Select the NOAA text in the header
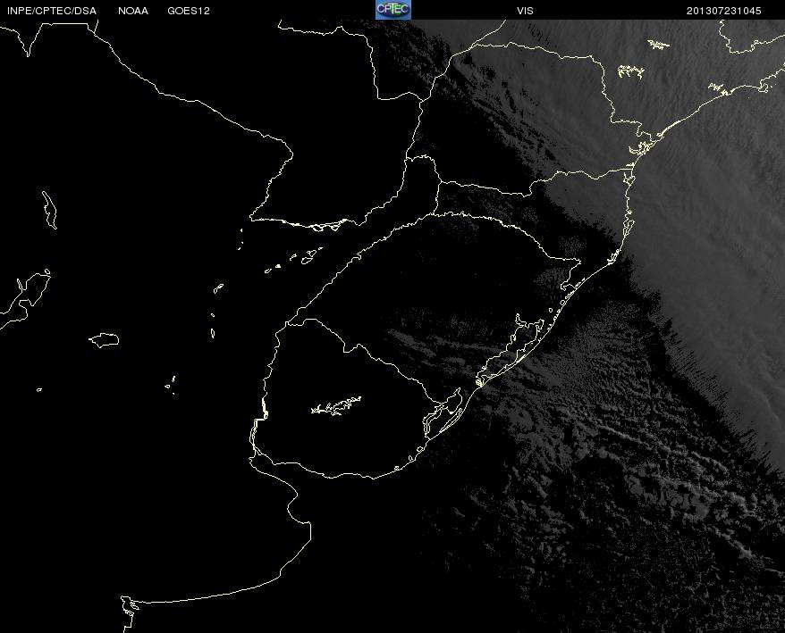This screenshot has height=633, width=785. (x=133, y=11)
